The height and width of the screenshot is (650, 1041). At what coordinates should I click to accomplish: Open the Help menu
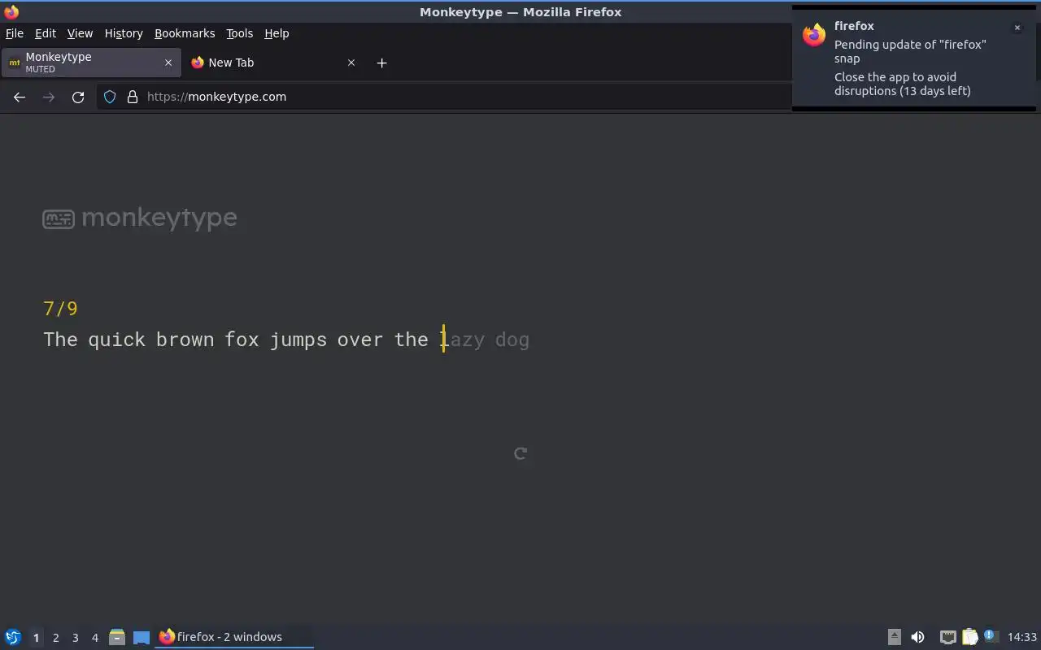pyautogui.click(x=277, y=33)
